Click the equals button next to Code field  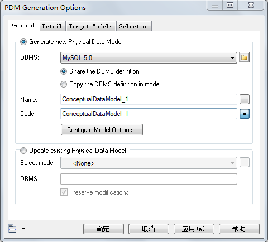[x=245, y=114]
